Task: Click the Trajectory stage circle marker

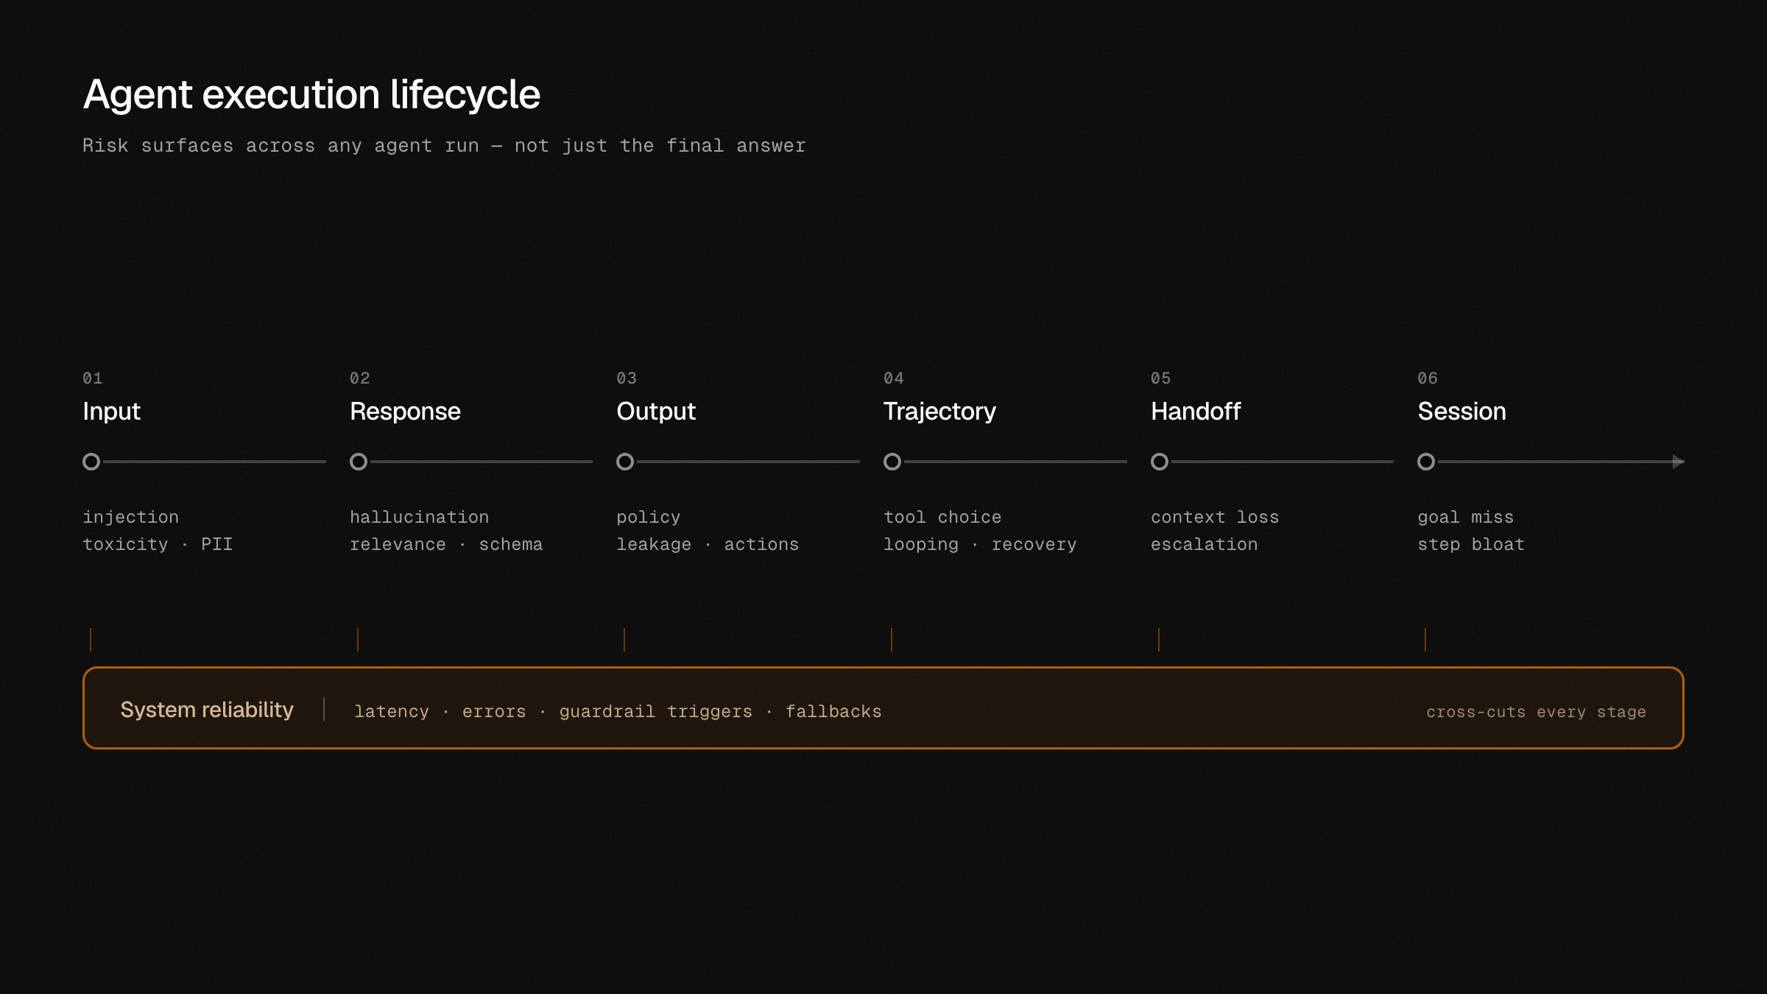Action: coord(892,462)
